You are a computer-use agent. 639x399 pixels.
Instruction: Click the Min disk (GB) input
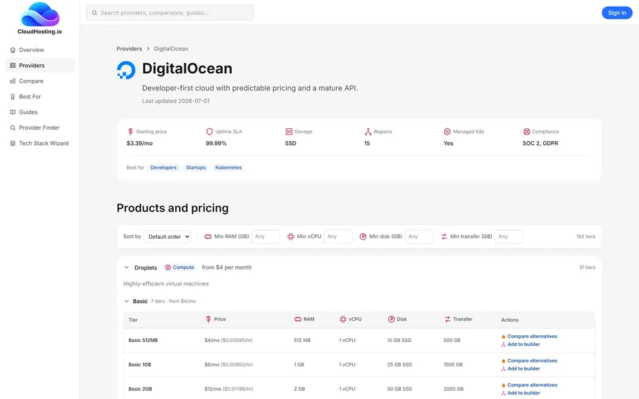coord(419,237)
